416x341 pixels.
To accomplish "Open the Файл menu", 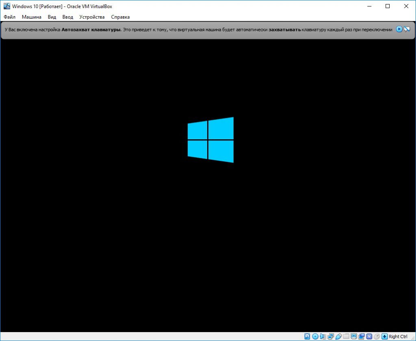I will coord(9,17).
